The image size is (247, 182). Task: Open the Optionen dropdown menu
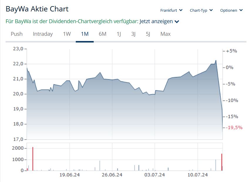(231, 10)
